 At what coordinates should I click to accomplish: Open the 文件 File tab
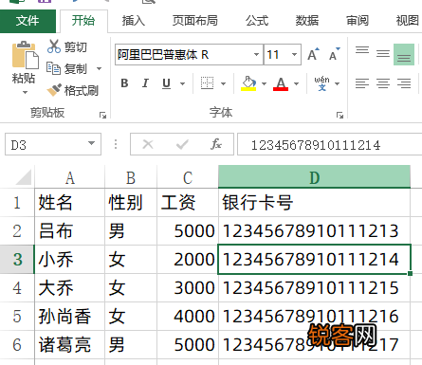click(x=28, y=21)
